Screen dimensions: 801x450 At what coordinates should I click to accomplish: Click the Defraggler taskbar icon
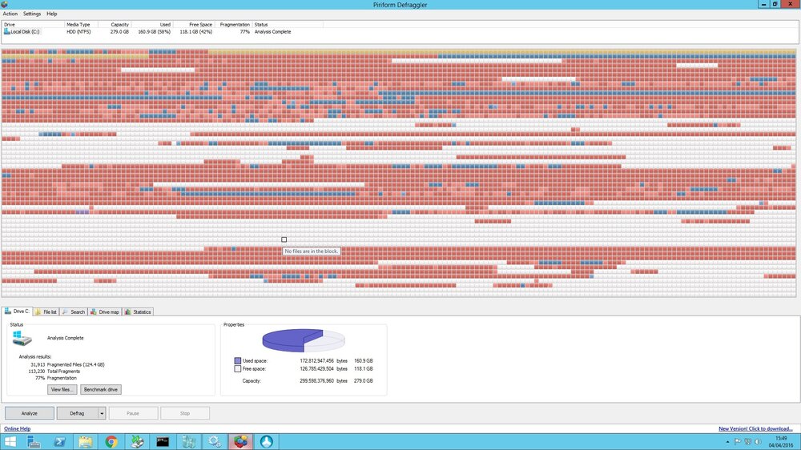tap(240, 441)
